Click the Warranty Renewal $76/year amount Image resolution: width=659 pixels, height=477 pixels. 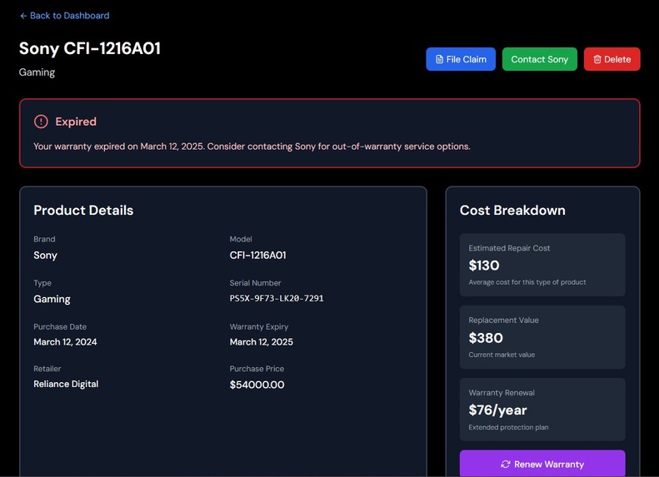coord(497,410)
